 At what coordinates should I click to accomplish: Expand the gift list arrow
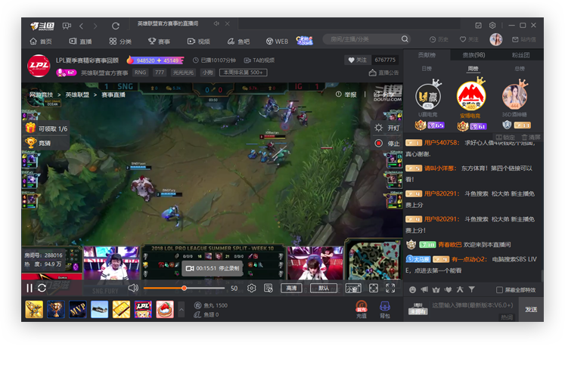click(x=182, y=309)
